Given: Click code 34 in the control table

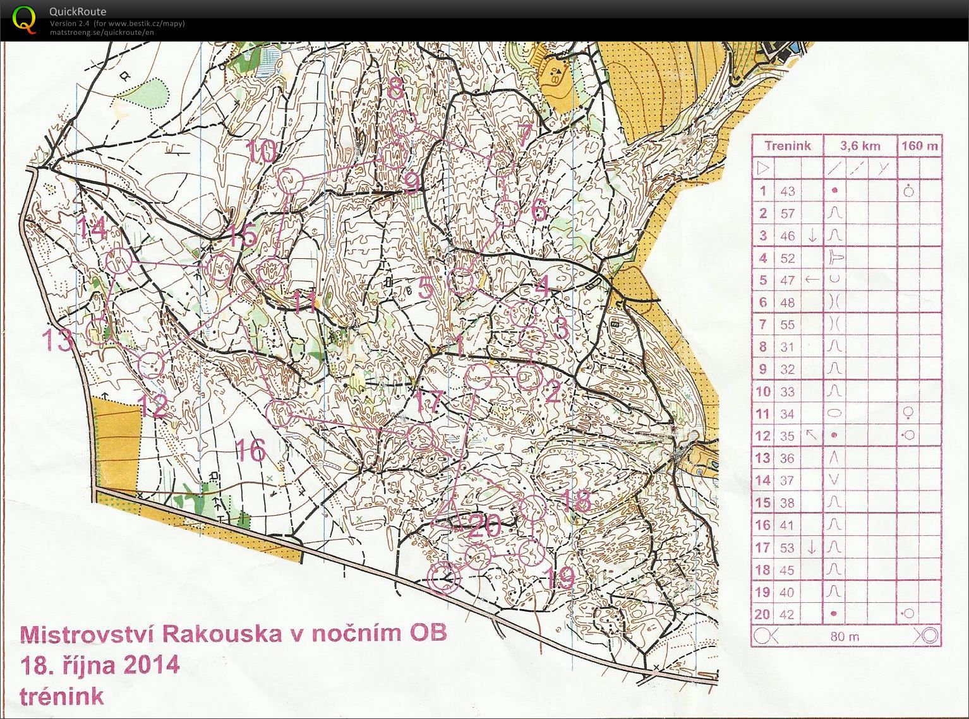Looking at the screenshot, I should 788,413.
